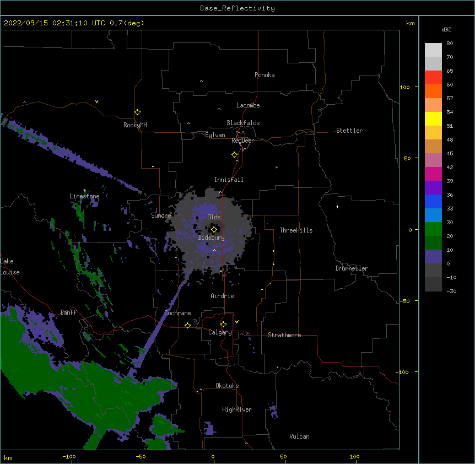The width and height of the screenshot is (475, 464).
Task: Click the white asterisk marker east of Innisfail
Action: pos(277,167)
